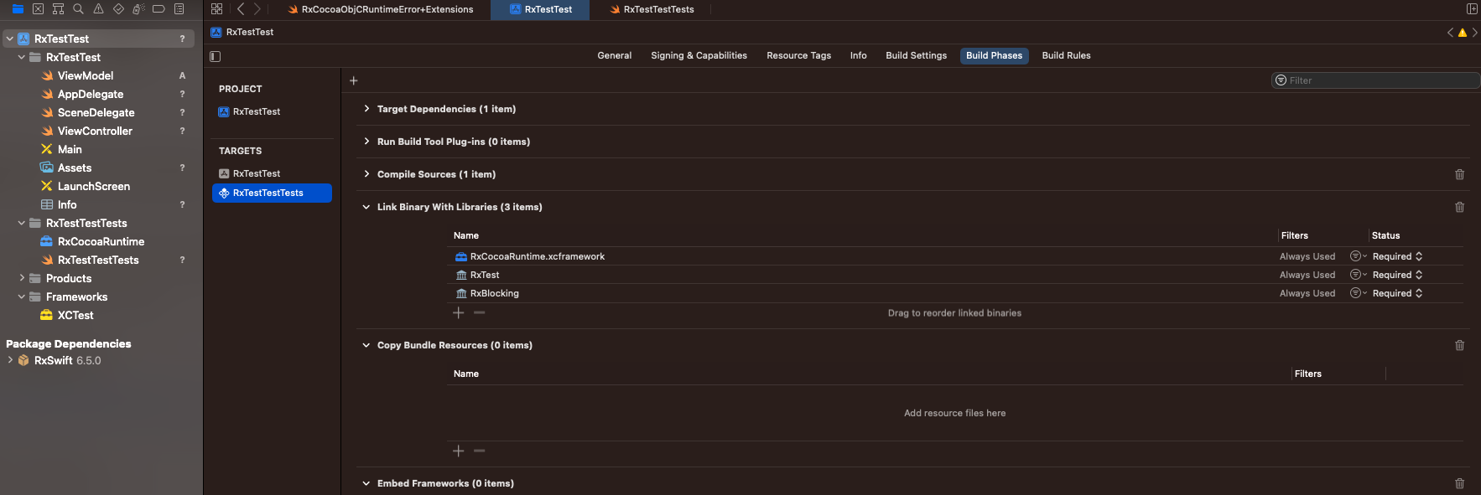The image size is (1481, 495).
Task: Click the build phases Filter field
Action: tap(1375, 81)
